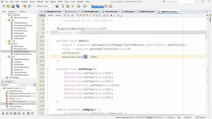This screenshot has width=212, height=119.
Task: Click the Find Selection magnifier icon in editor toolbar
Action: click(x=78, y=16)
